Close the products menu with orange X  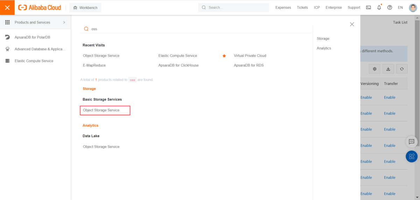(x=7, y=7)
